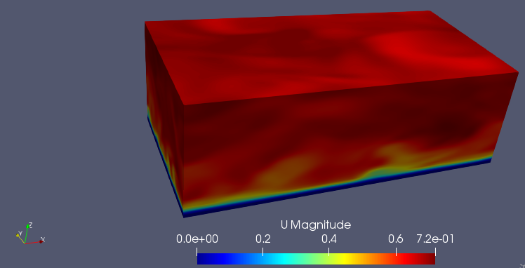The width and height of the screenshot is (525, 268).
Task: Click the 0.0e+00 legend minimum label
Action: (197, 239)
